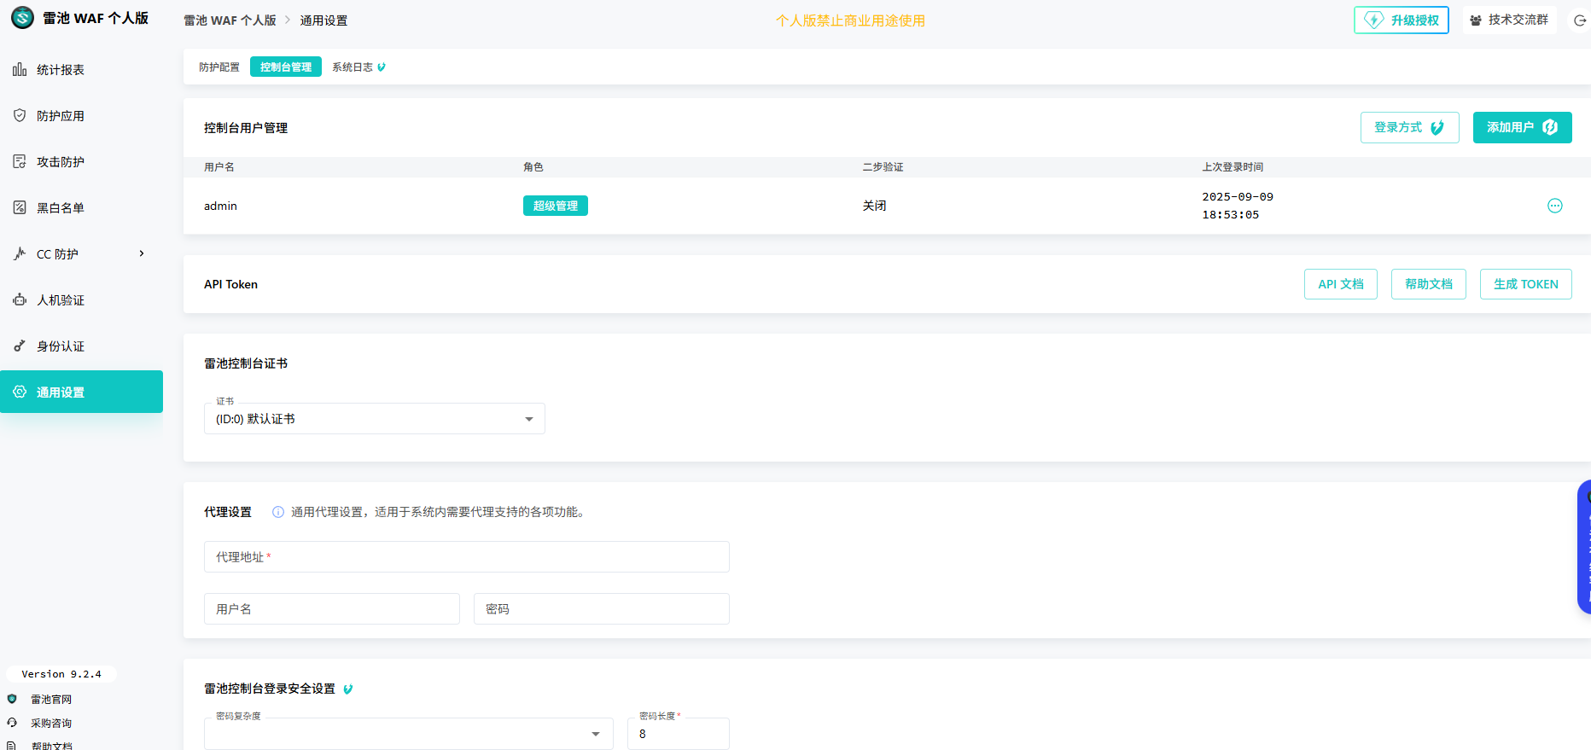
Task: Click the admin username cell
Action: (220, 206)
